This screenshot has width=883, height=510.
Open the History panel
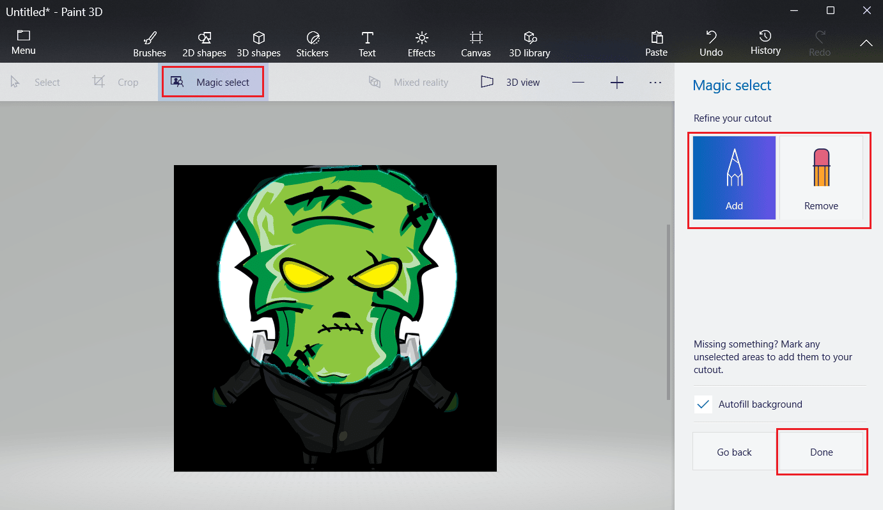pyautogui.click(x=765, y=42)
